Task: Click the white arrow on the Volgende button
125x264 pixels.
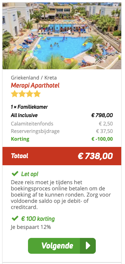Action: [x=88, y=246]
